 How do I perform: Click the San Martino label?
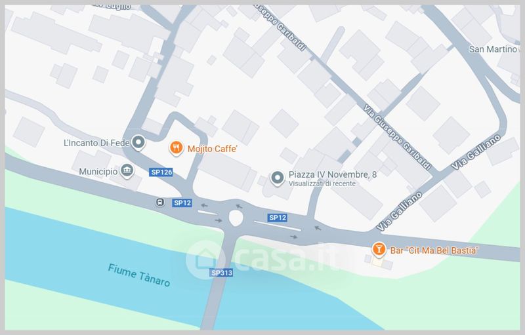pyautogui.click(x=493, y=49)
